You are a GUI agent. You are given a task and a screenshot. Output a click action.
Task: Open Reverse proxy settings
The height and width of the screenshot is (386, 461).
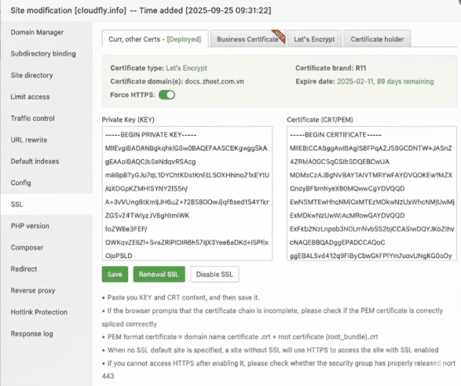33,290
